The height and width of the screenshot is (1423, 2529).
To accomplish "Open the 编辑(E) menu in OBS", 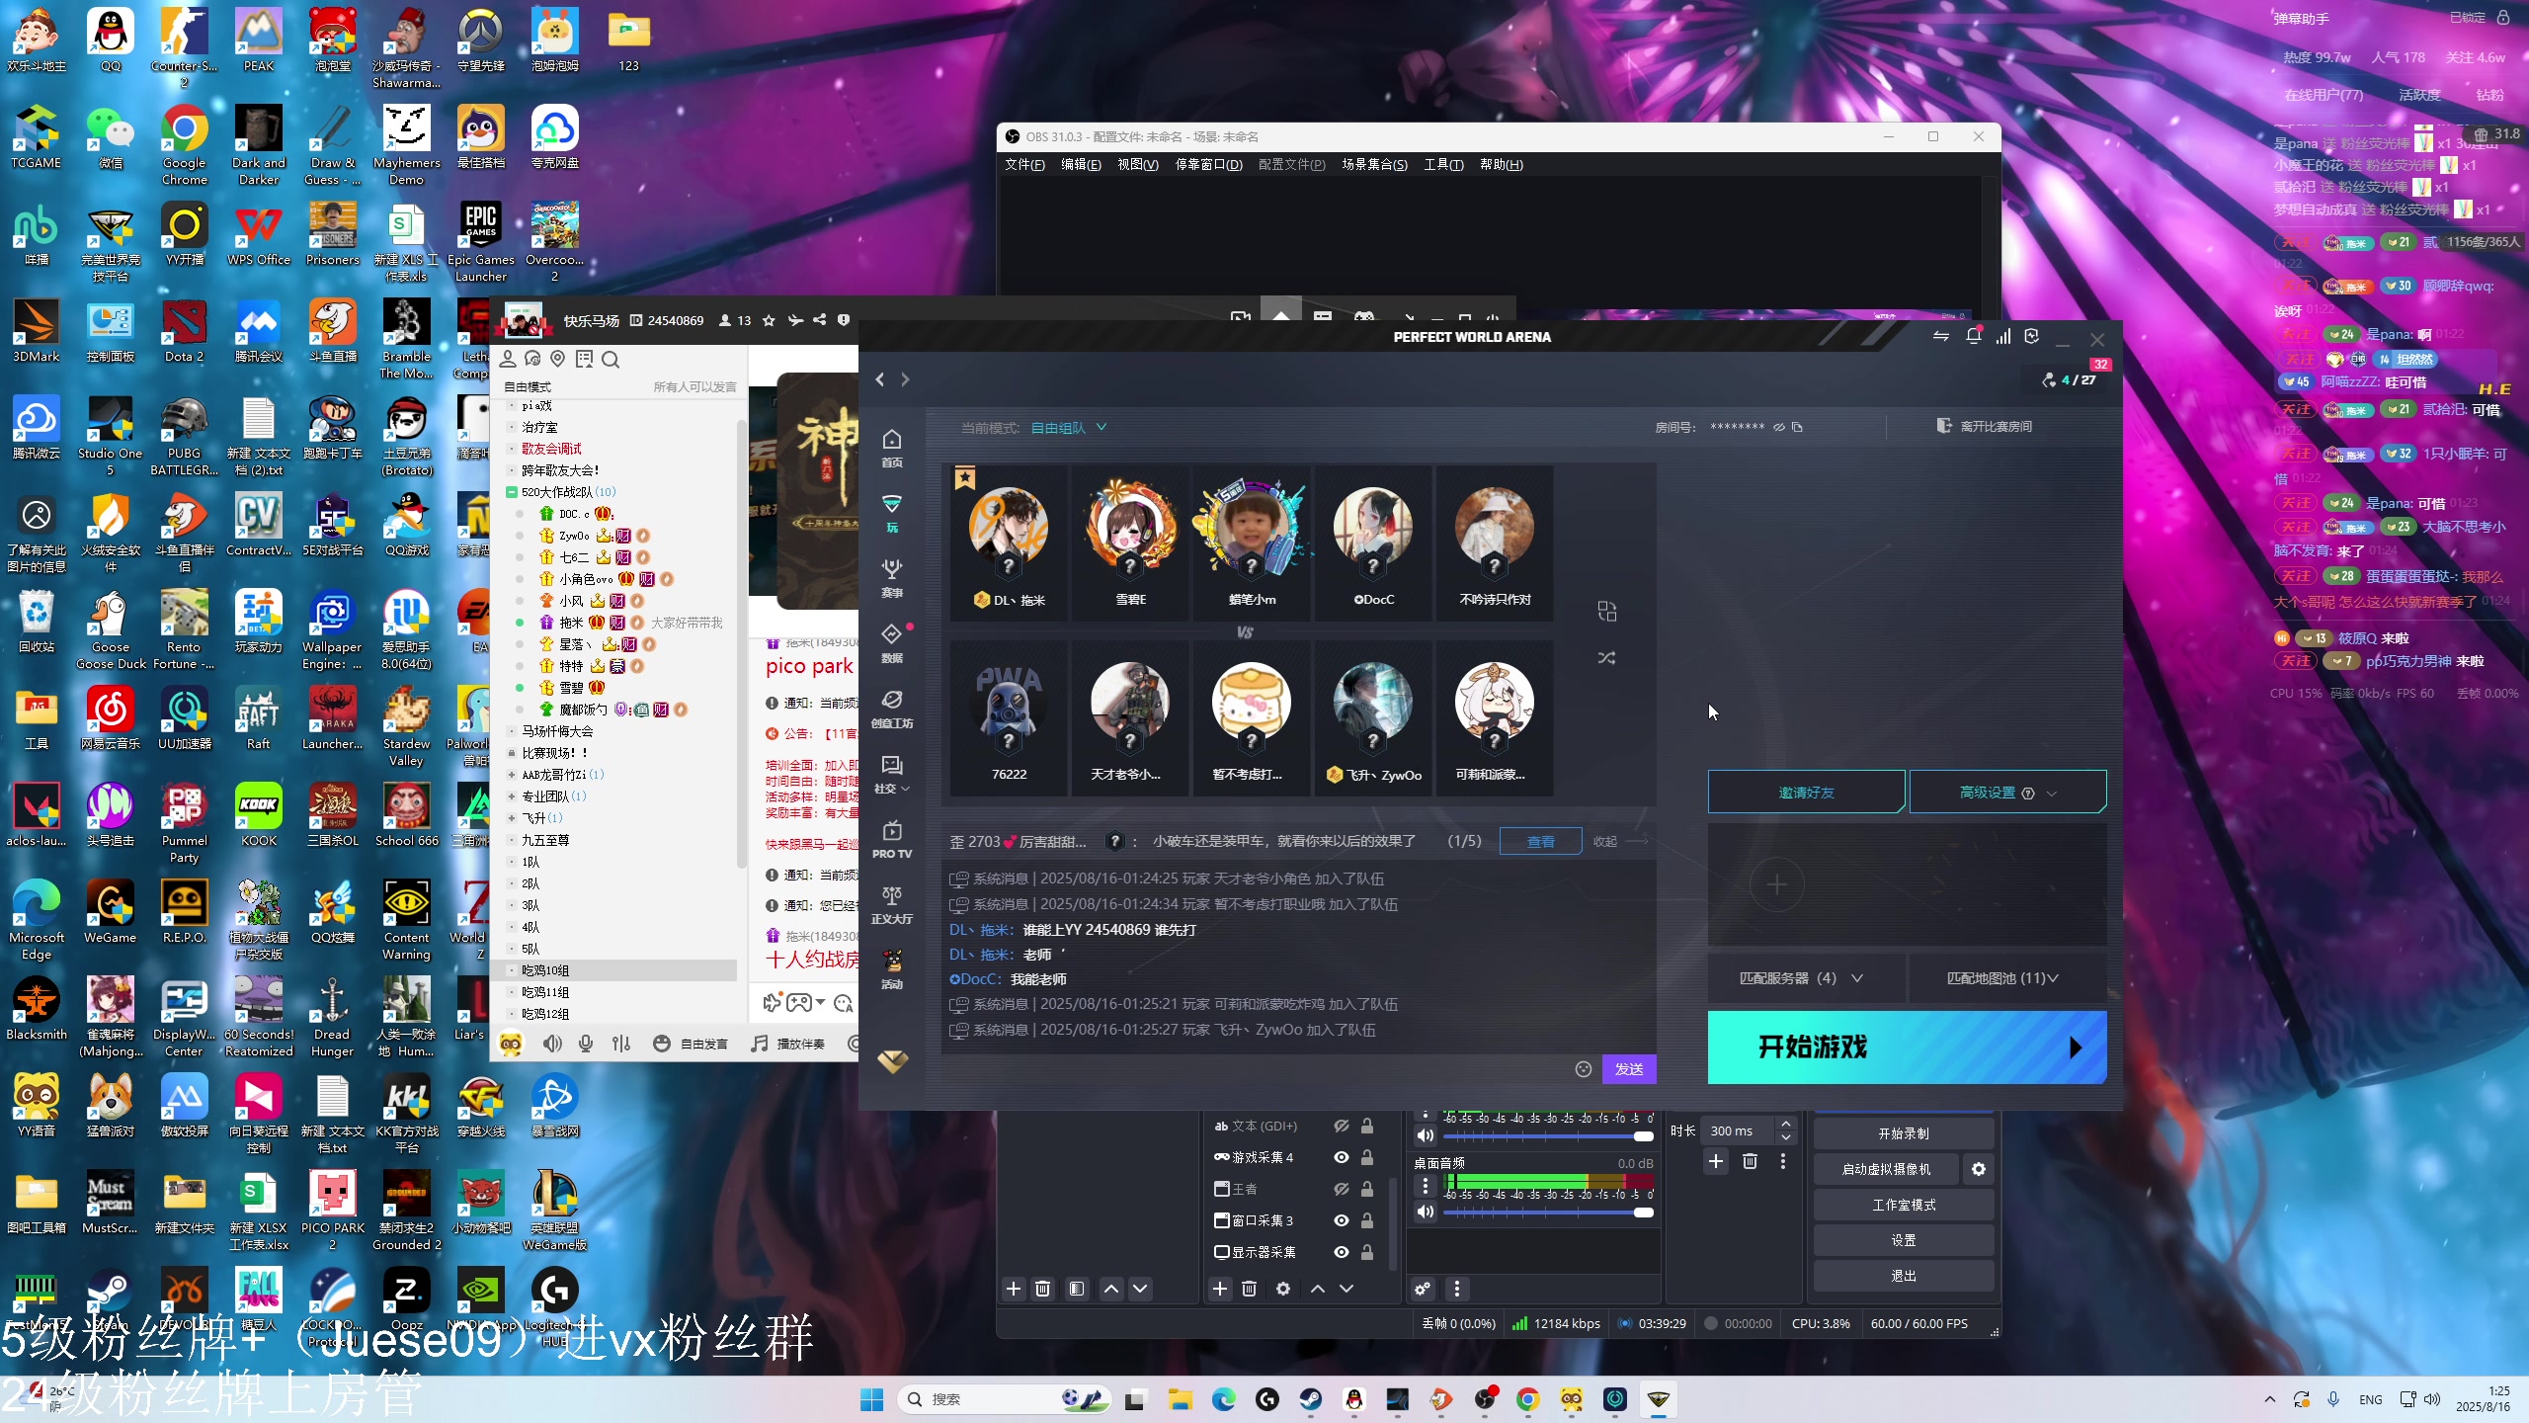I will pyautogui.click(x=1081, y=165).
